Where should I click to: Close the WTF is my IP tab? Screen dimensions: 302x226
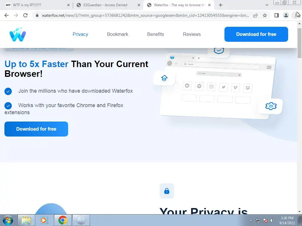[68, 5]
